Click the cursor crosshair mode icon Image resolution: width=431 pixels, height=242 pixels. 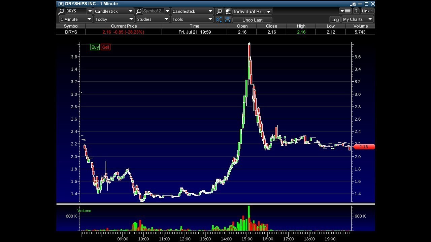tap(228, 11)
